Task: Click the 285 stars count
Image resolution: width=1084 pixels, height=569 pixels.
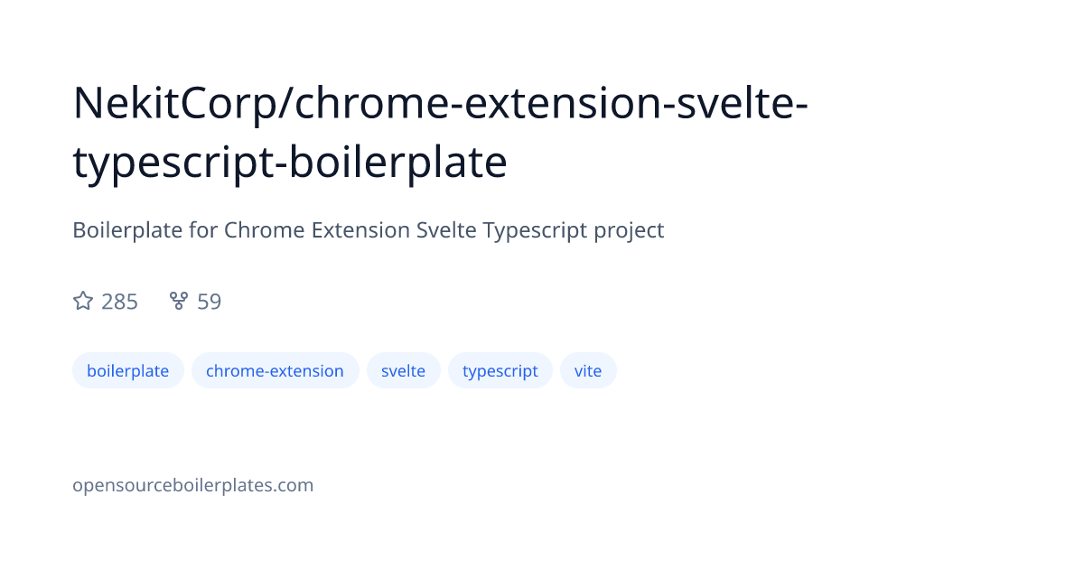Action: [x=119, y=302]
